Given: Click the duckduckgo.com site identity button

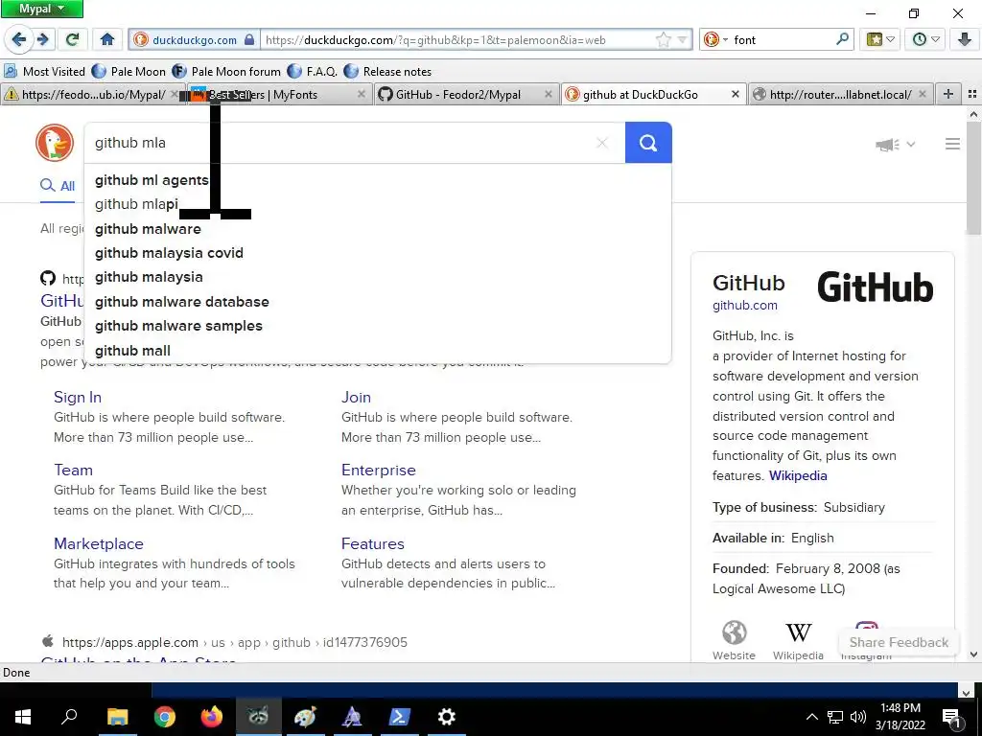Looking at the screenshot, I should click(x=195, y=39).
